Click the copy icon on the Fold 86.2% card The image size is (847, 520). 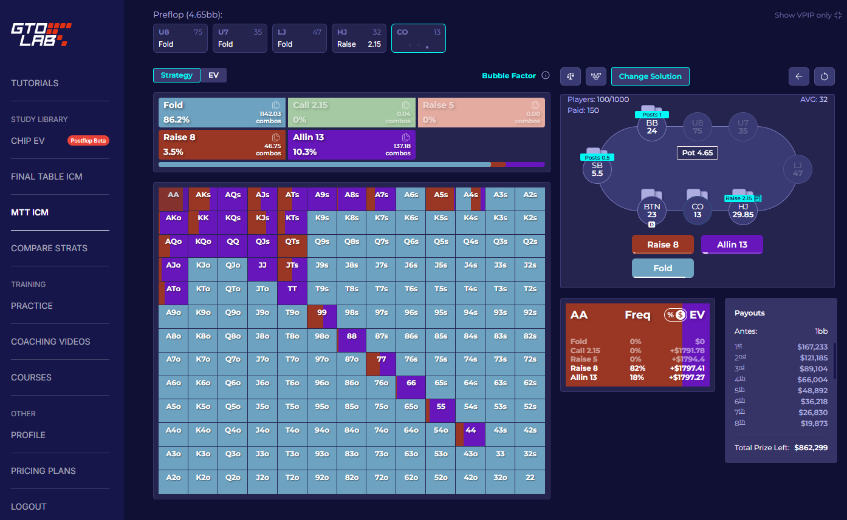pos(276,104)
